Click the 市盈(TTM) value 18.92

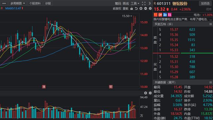point(208,118)
